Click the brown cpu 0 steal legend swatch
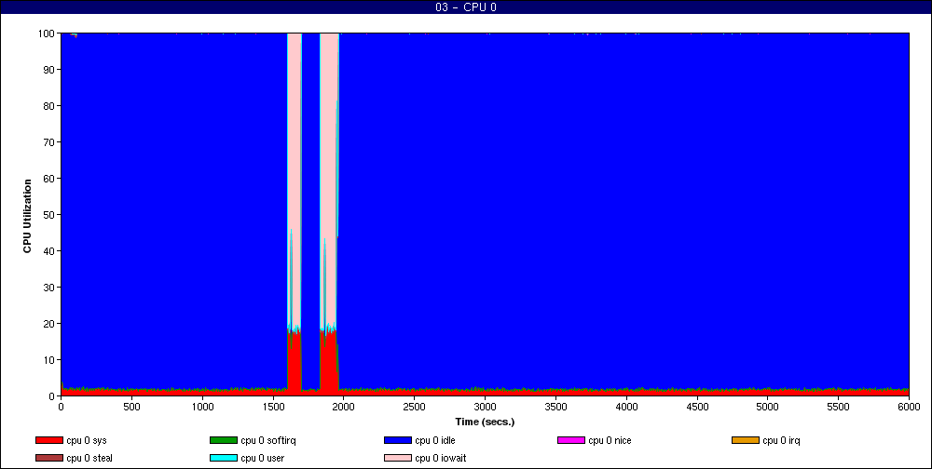This screenshot has width=932, height=469. coord(49,459)
